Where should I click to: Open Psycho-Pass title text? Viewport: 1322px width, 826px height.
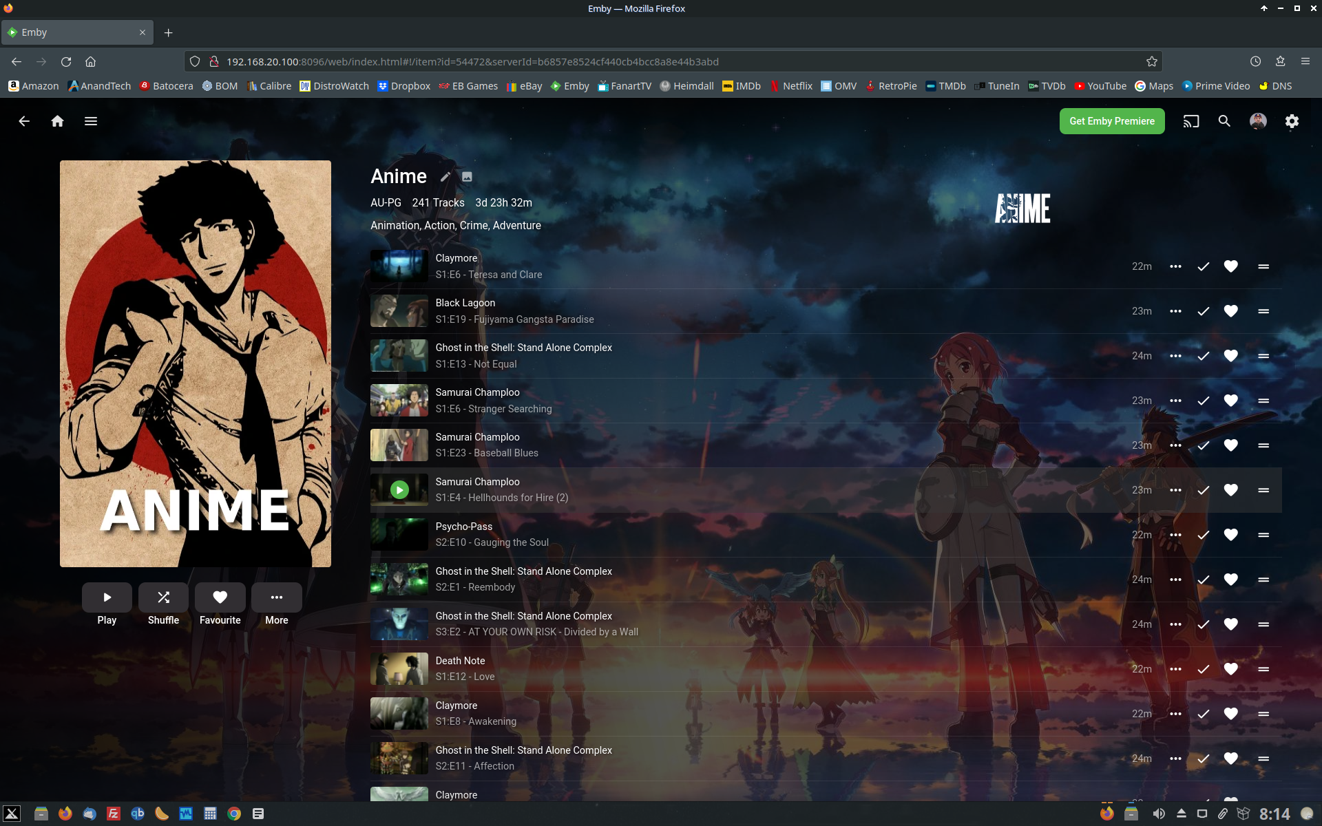click(464, 527)
